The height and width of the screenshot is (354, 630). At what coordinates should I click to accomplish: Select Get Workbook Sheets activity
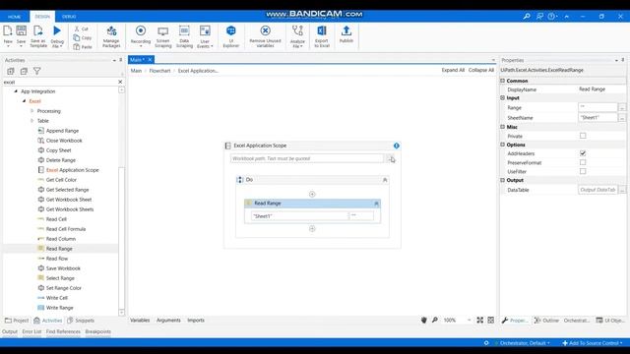click(x=66, y=209)
